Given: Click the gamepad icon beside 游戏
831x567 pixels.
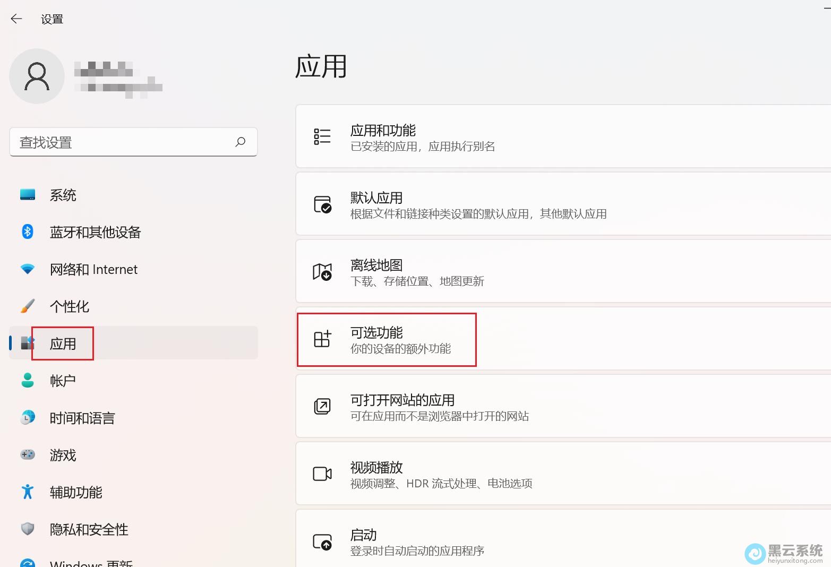Looking at the screenshot, I should click(x=27, y=455).
